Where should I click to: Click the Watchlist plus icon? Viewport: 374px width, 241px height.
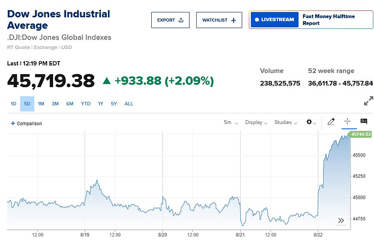(x=234, y=20)
